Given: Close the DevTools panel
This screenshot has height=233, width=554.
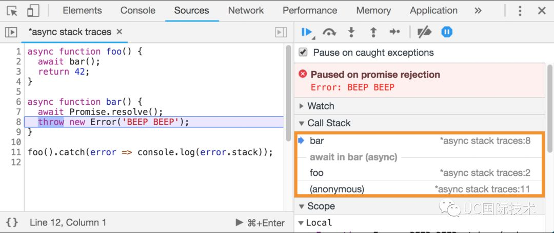Looking at the screenshot, I should point(542,11).
